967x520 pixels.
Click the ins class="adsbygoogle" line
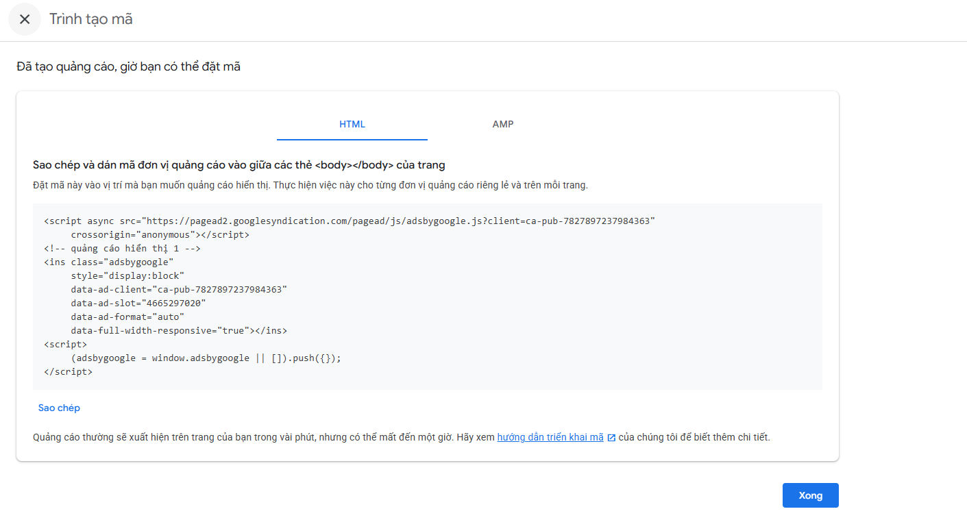click(x=109, y=262)
